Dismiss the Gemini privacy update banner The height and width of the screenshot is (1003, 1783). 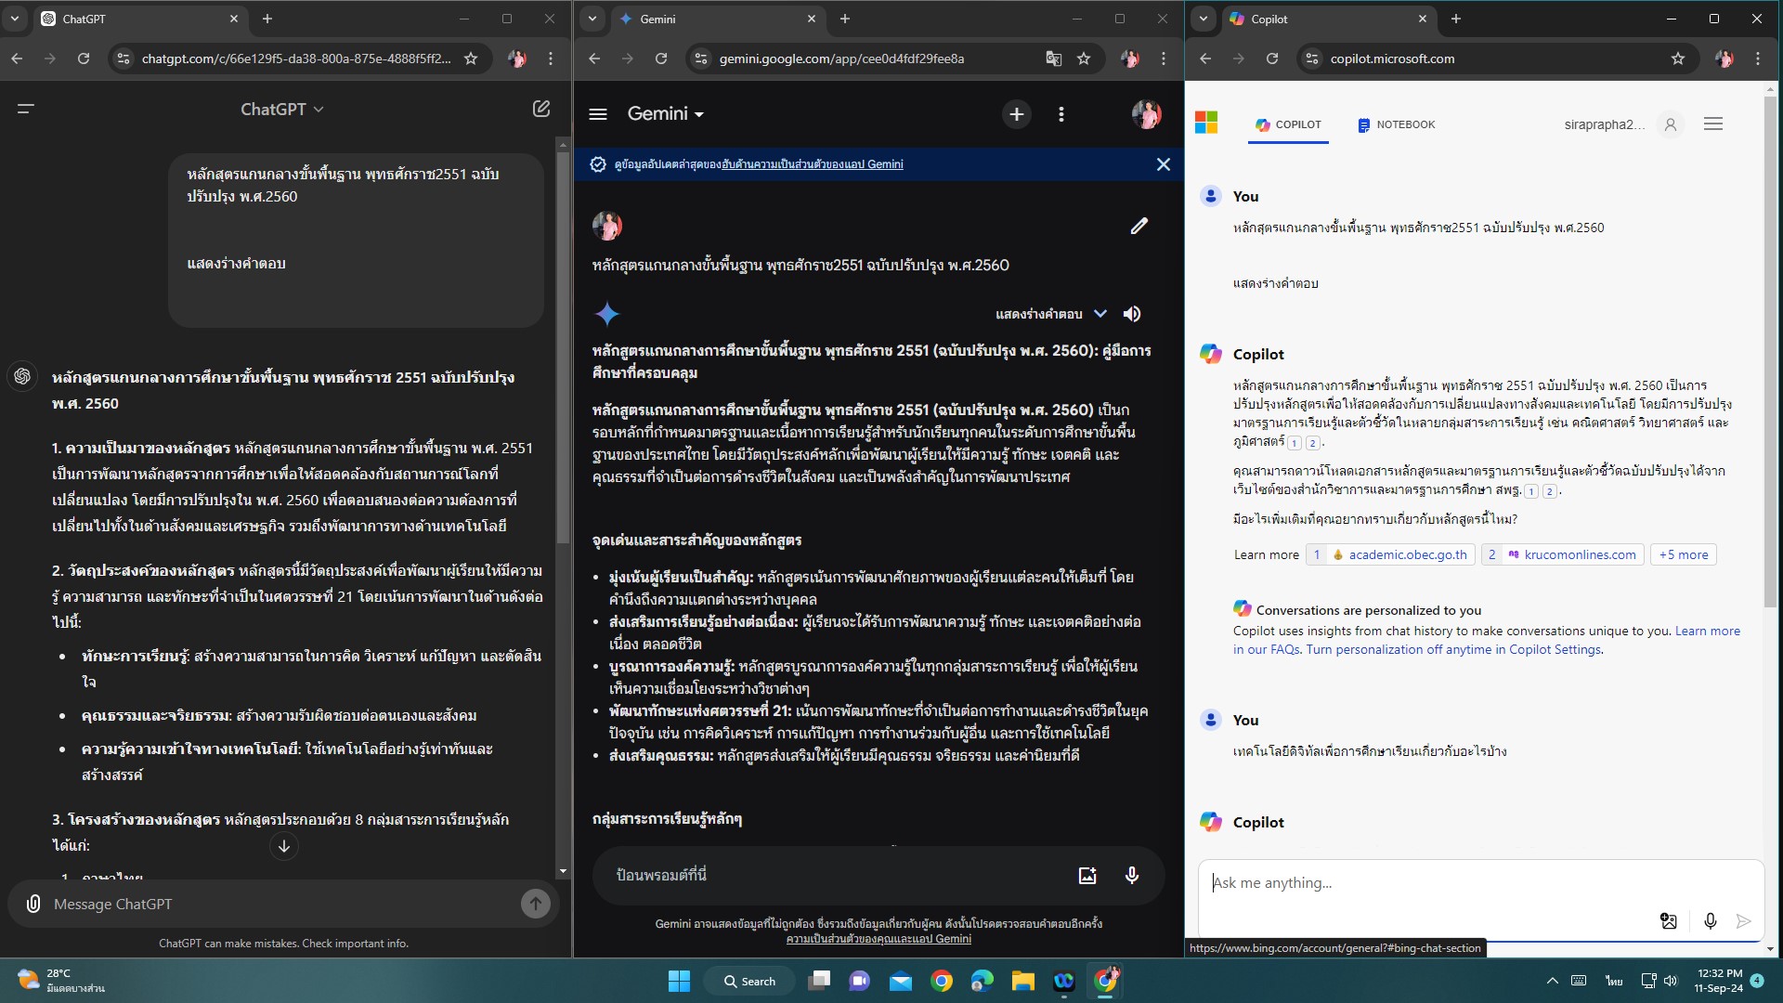1163,164
